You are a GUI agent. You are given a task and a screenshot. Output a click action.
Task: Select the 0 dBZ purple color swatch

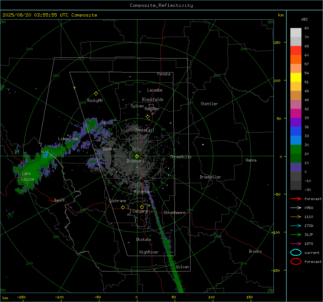tap(296, 167)
